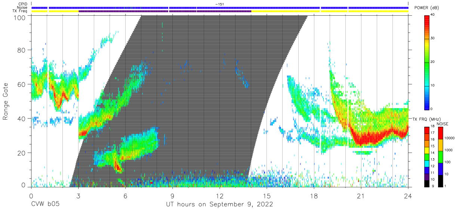Click the Range Gate axis title
Screen dimensions: 459x212
pos(6,102)
